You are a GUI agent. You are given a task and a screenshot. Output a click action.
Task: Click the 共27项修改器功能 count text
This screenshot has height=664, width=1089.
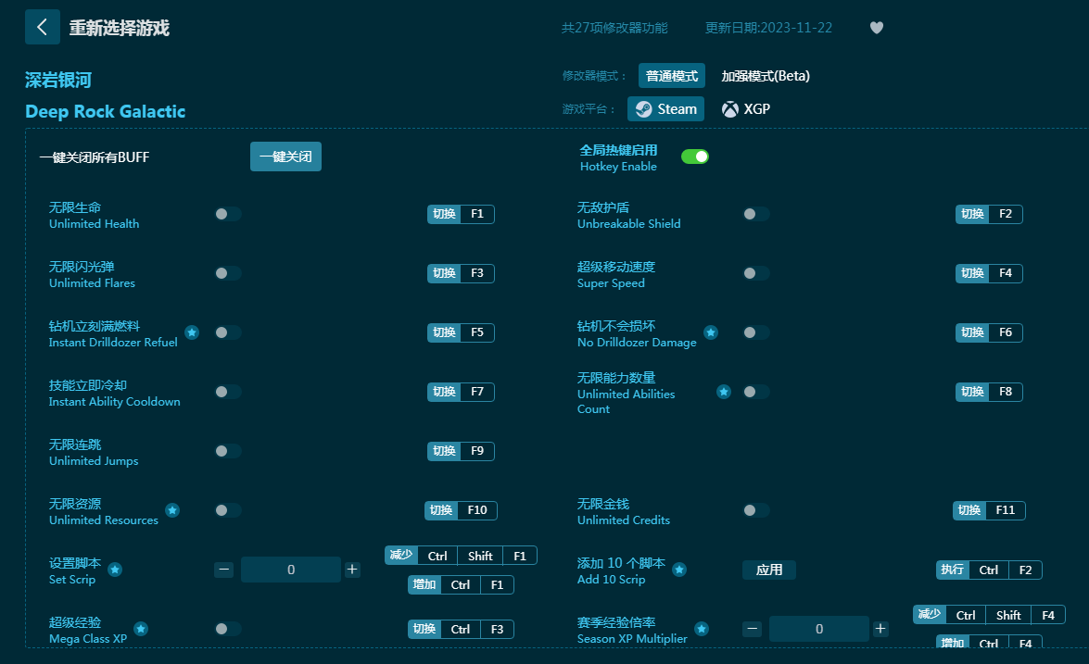[x=614, y=28]
